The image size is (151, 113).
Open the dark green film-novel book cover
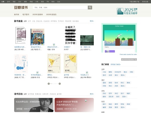pos(87,40)
